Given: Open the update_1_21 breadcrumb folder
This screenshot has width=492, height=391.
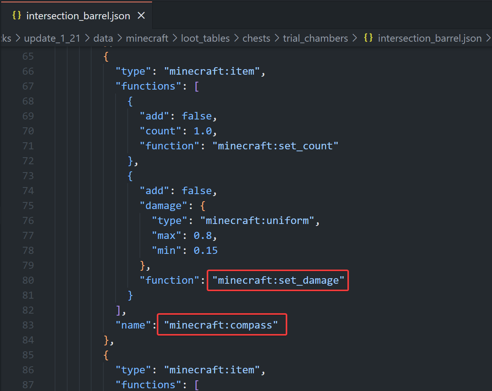Looking at the screenshot, I should click(x=52, y=38).
